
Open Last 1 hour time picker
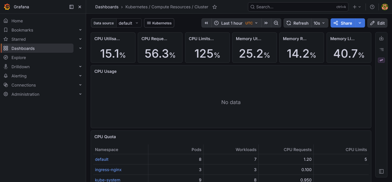click(236, 23)
